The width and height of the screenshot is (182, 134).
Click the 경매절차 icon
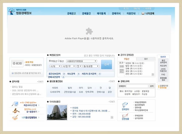tap(125, 105)
